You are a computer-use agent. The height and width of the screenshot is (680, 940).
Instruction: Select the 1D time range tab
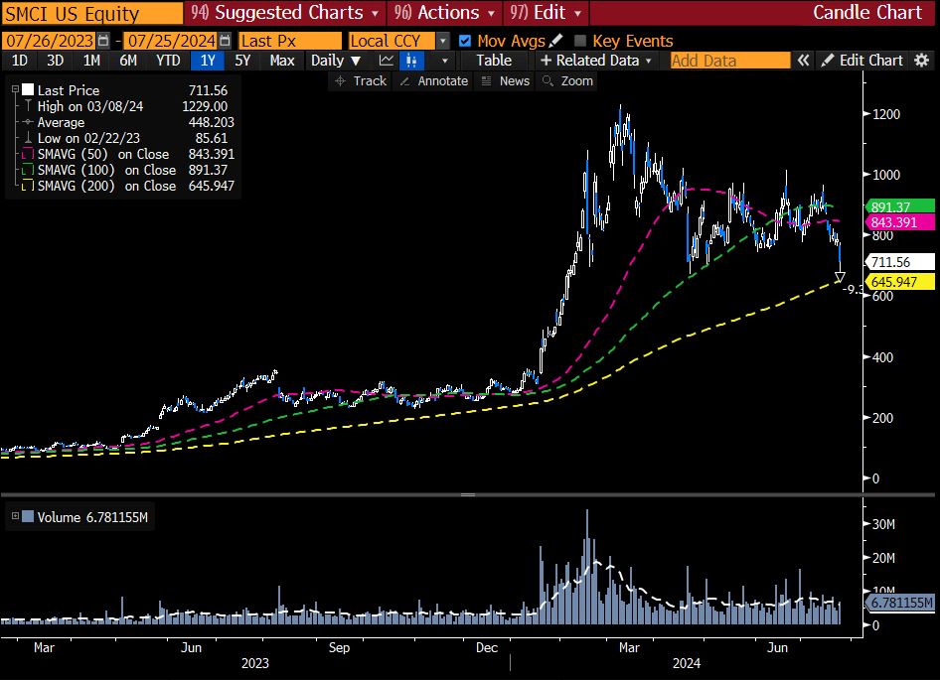20,61
